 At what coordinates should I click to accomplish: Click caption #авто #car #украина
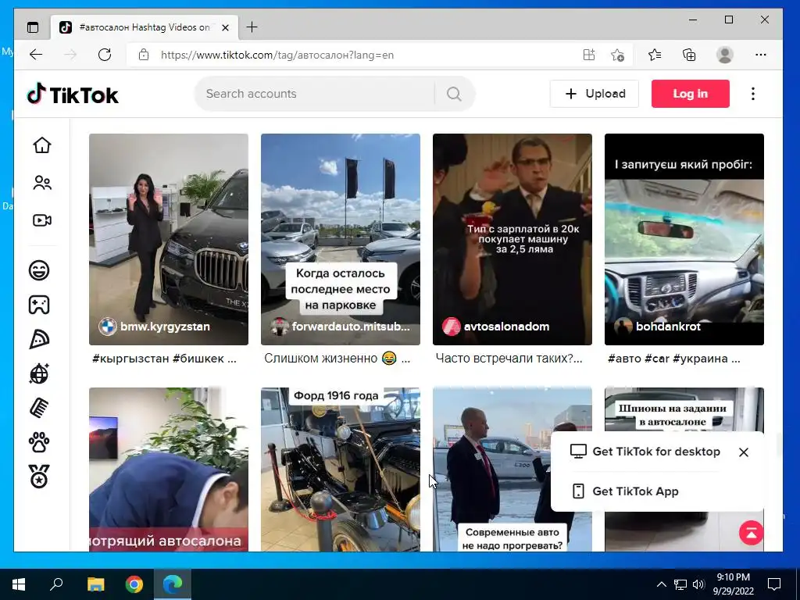[x=674, y=359]
